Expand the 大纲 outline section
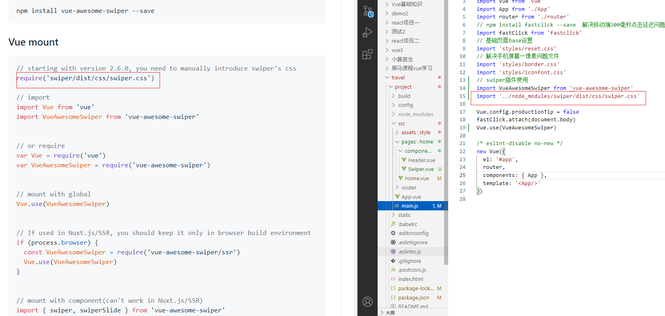This screenshot has width=665, height=316. click(x=382, y=312)
